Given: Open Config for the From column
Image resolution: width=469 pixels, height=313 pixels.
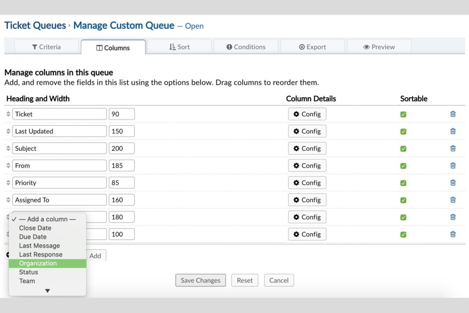Looking at the screenshot, I should pyautogui.click(x=307, y=165).
